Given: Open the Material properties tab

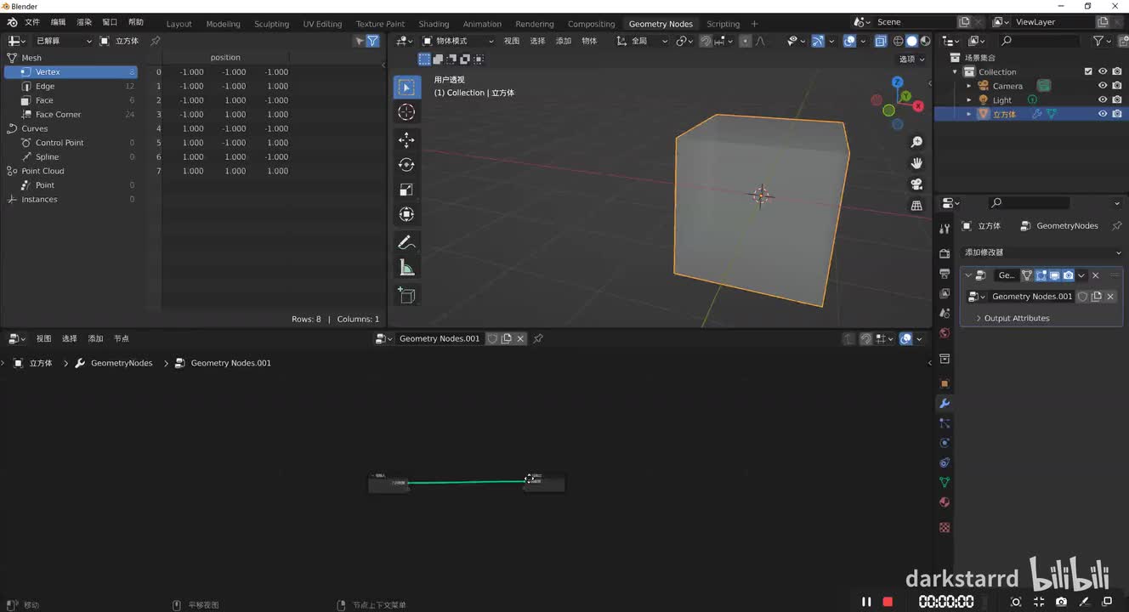Looking at the screenshot, I should click(x=945, y=502).
